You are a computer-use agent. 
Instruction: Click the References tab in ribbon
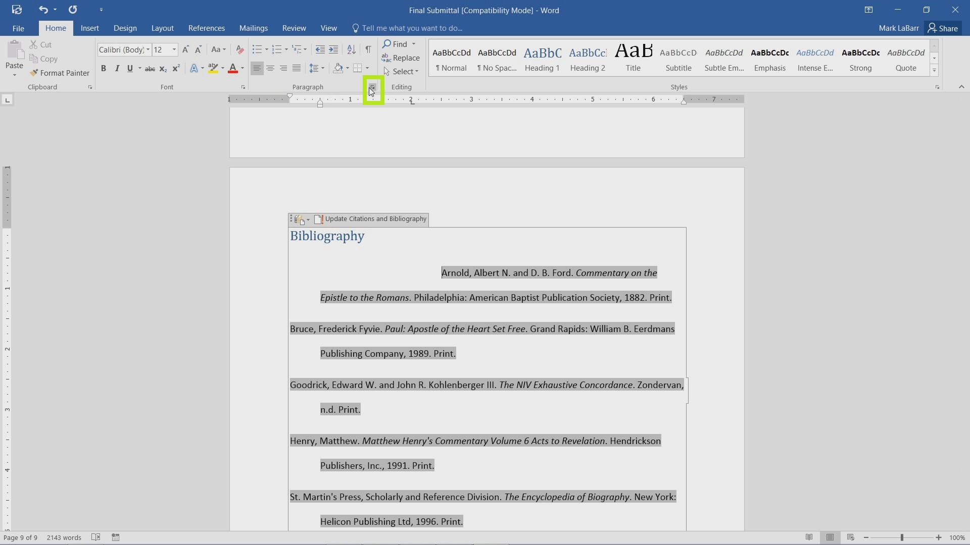pos(206,28)
